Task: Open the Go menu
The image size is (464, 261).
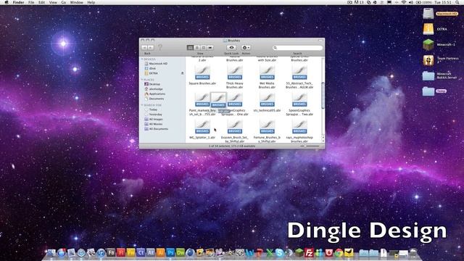Action: (x=64, y=2)
